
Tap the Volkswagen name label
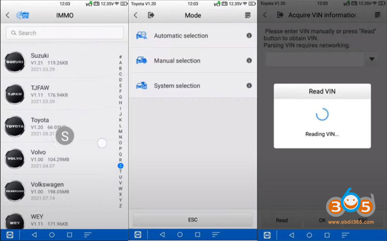(x=47, y=184)
